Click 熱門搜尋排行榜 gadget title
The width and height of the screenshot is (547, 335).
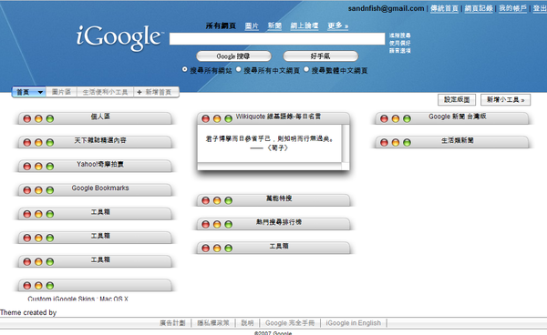[x=279, y=222]
